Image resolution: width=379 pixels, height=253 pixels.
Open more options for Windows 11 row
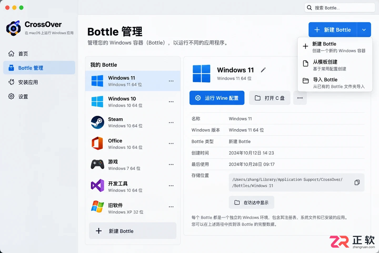point(171,81)
